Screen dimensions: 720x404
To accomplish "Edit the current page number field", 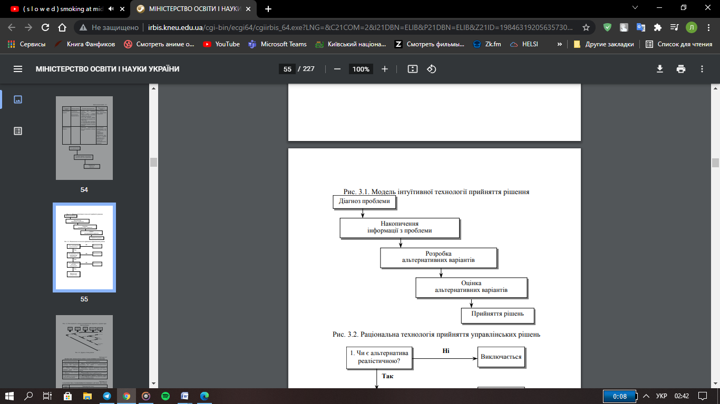I will 287,69.
